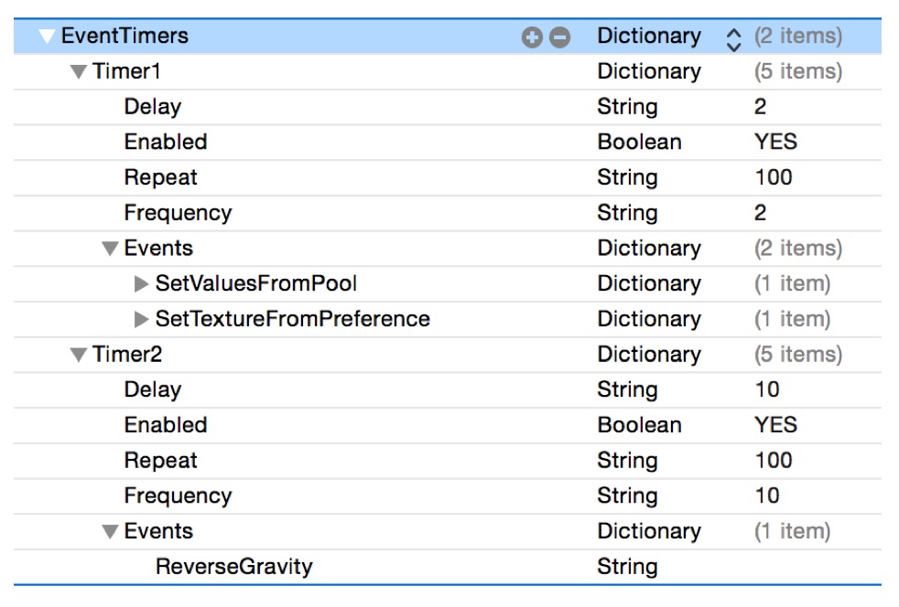This screenshot has height=607, width=899.
Task: Collapse the Timer1 disclosure triangle
Action: point(79,71)
